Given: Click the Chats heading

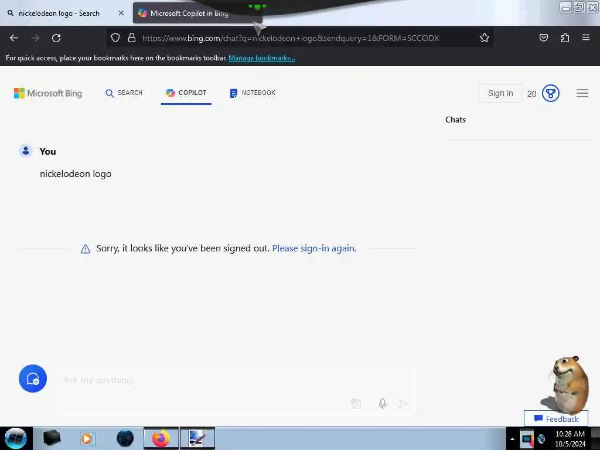Looking at the screenshot, I should 455,120.
